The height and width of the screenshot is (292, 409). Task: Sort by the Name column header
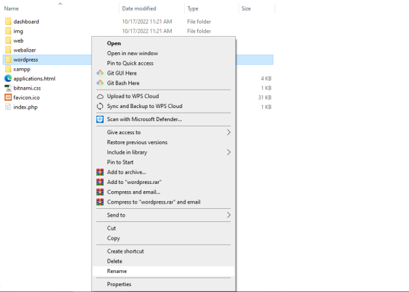click(x=12, y=9)
